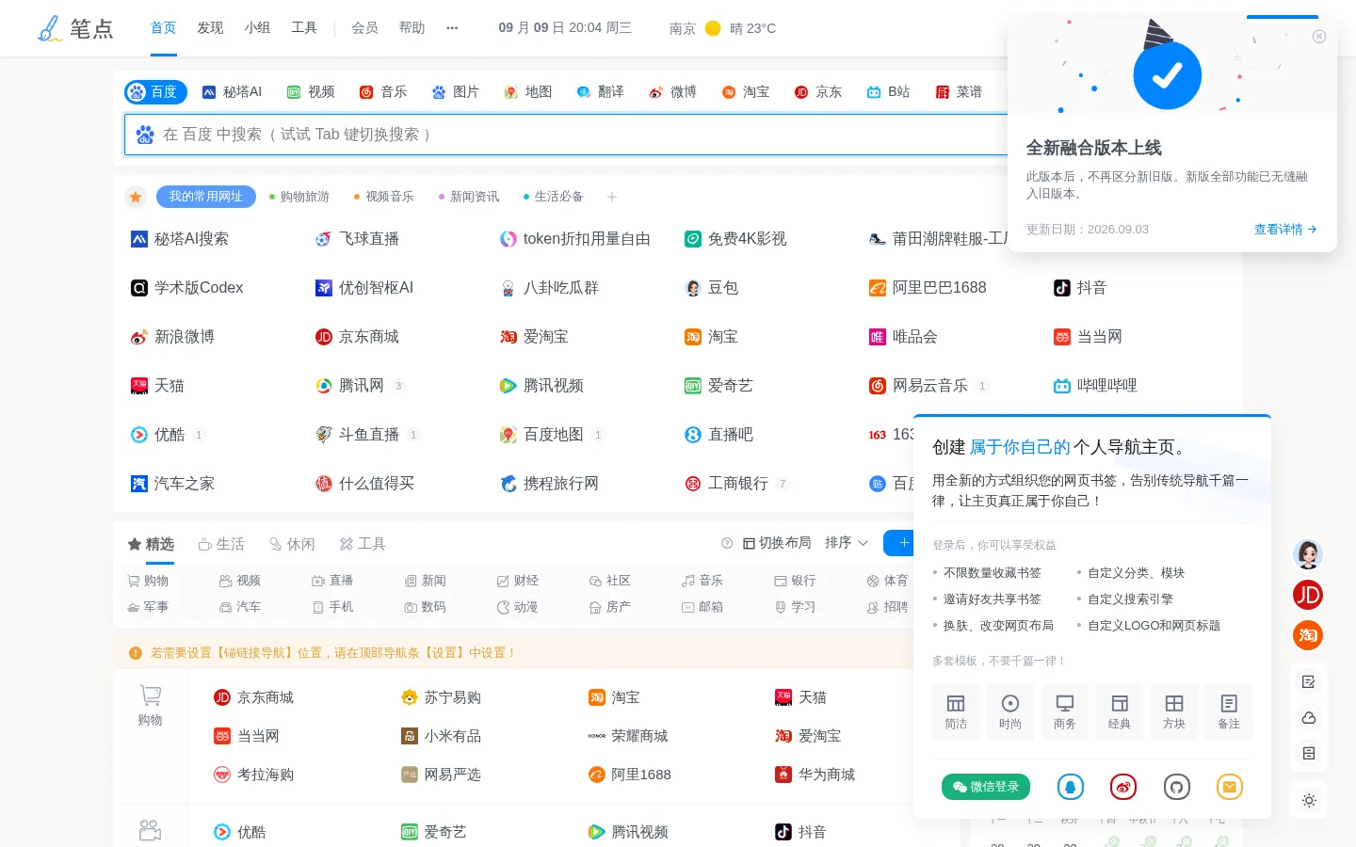Click the 笔点 logo
This screenshot has width=1356, height=847.
tap(75, 28)
